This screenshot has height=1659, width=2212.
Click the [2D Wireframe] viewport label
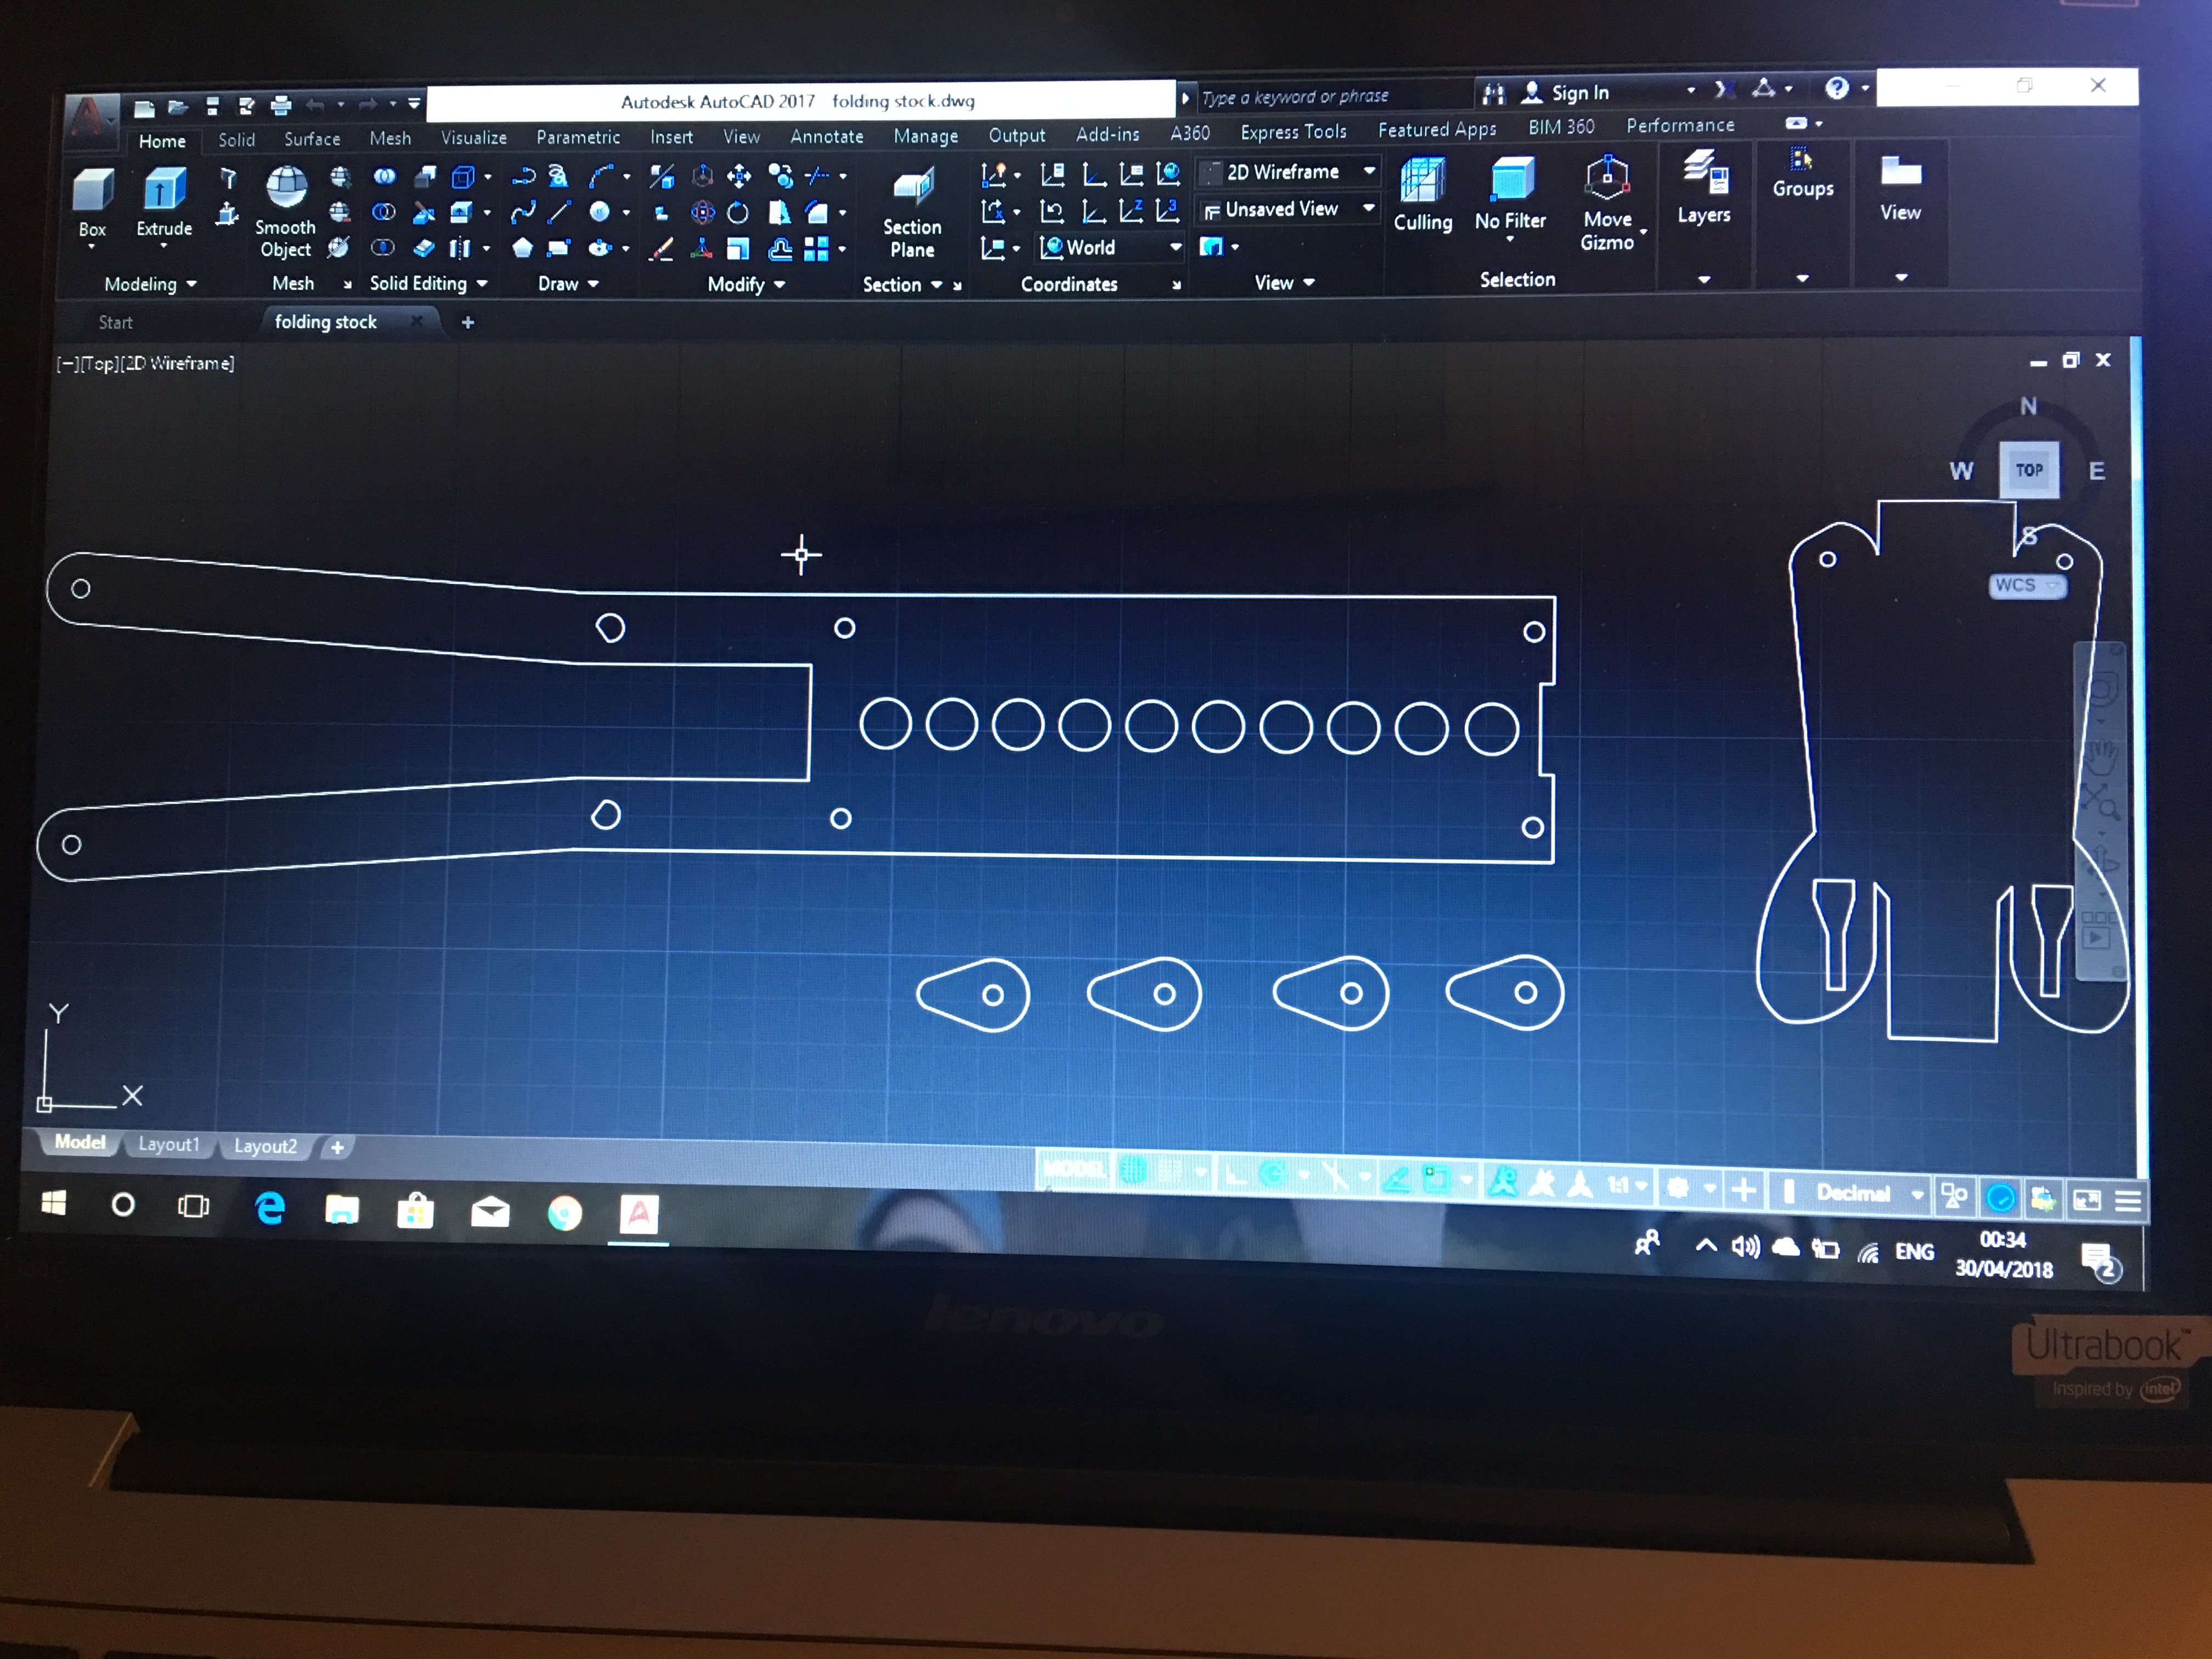point(178,363)
